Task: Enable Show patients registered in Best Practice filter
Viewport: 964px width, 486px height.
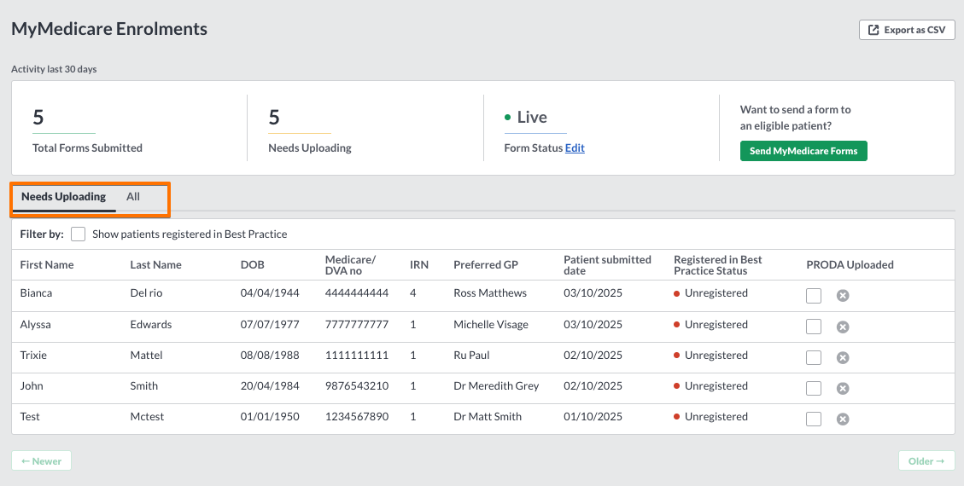Action: coord(78,234)
